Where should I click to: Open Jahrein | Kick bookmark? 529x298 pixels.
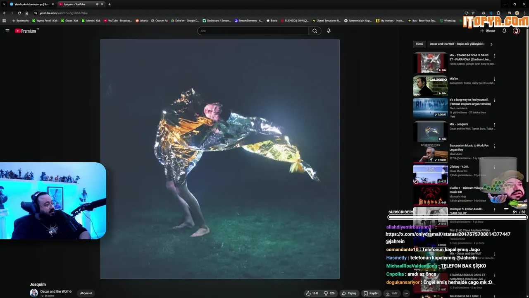[91, 20]
